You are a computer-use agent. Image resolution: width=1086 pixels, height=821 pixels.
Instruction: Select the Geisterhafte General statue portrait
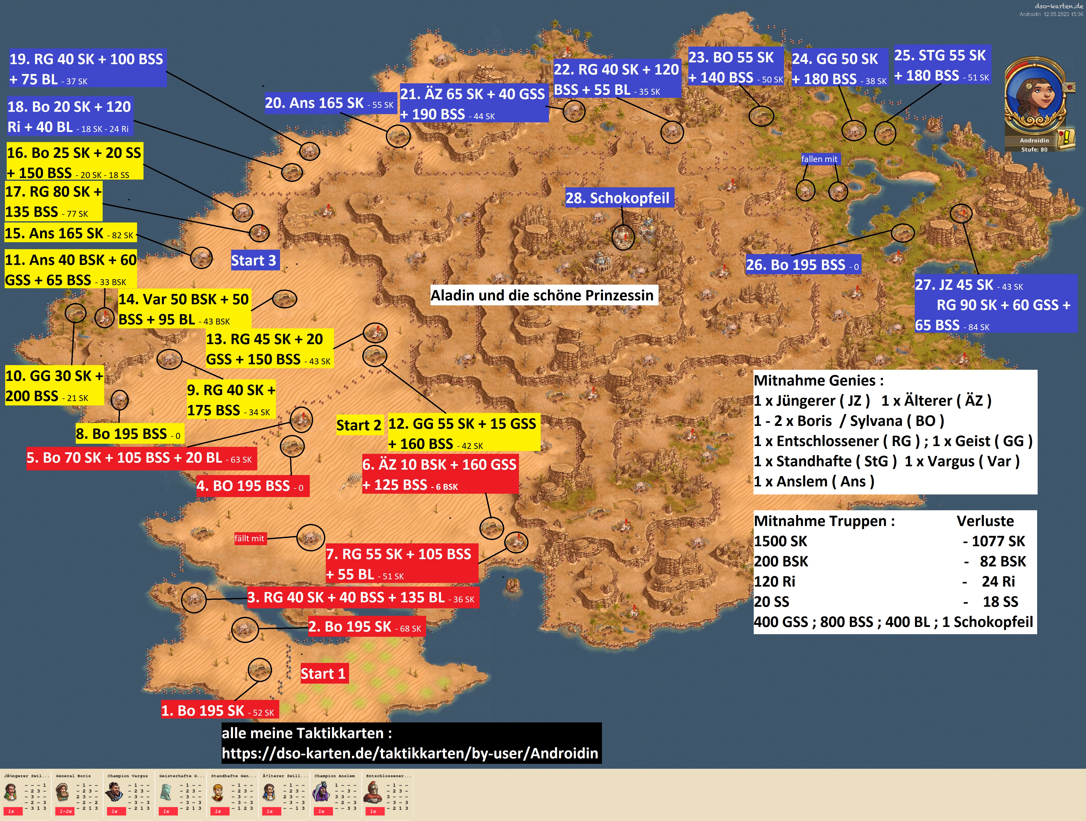(x=166, y=793)
